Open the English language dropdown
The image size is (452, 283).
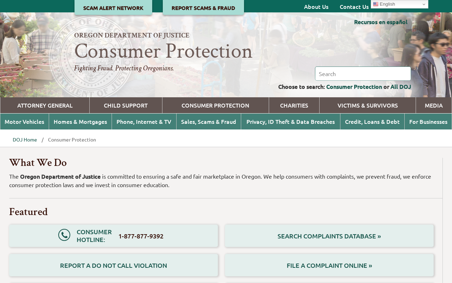[399, 4]
